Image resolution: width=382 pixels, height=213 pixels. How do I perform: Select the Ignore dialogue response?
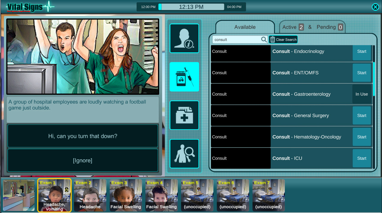(83, 160)
